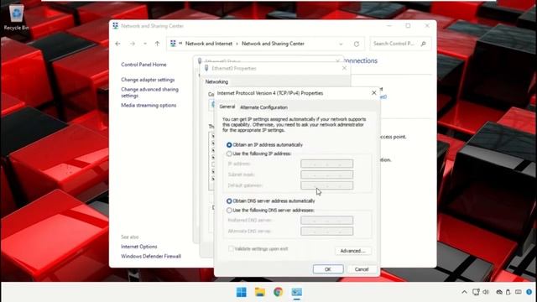The width and height of the screenshot is (537, 302).
Task: Close the TCP/IPv4 Properties dialog
Action: pyautogui.click(x=374, y=93)
